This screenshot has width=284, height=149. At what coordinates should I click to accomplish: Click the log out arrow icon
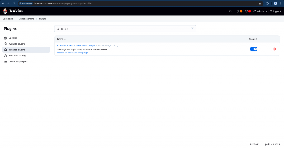pyautogui.click(x=271, y=11)
